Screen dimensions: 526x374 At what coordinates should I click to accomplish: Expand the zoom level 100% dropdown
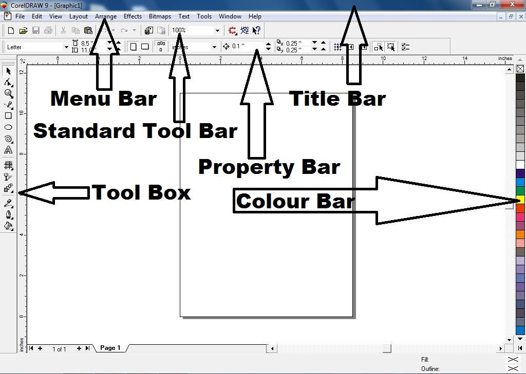(x=217, y=31)
